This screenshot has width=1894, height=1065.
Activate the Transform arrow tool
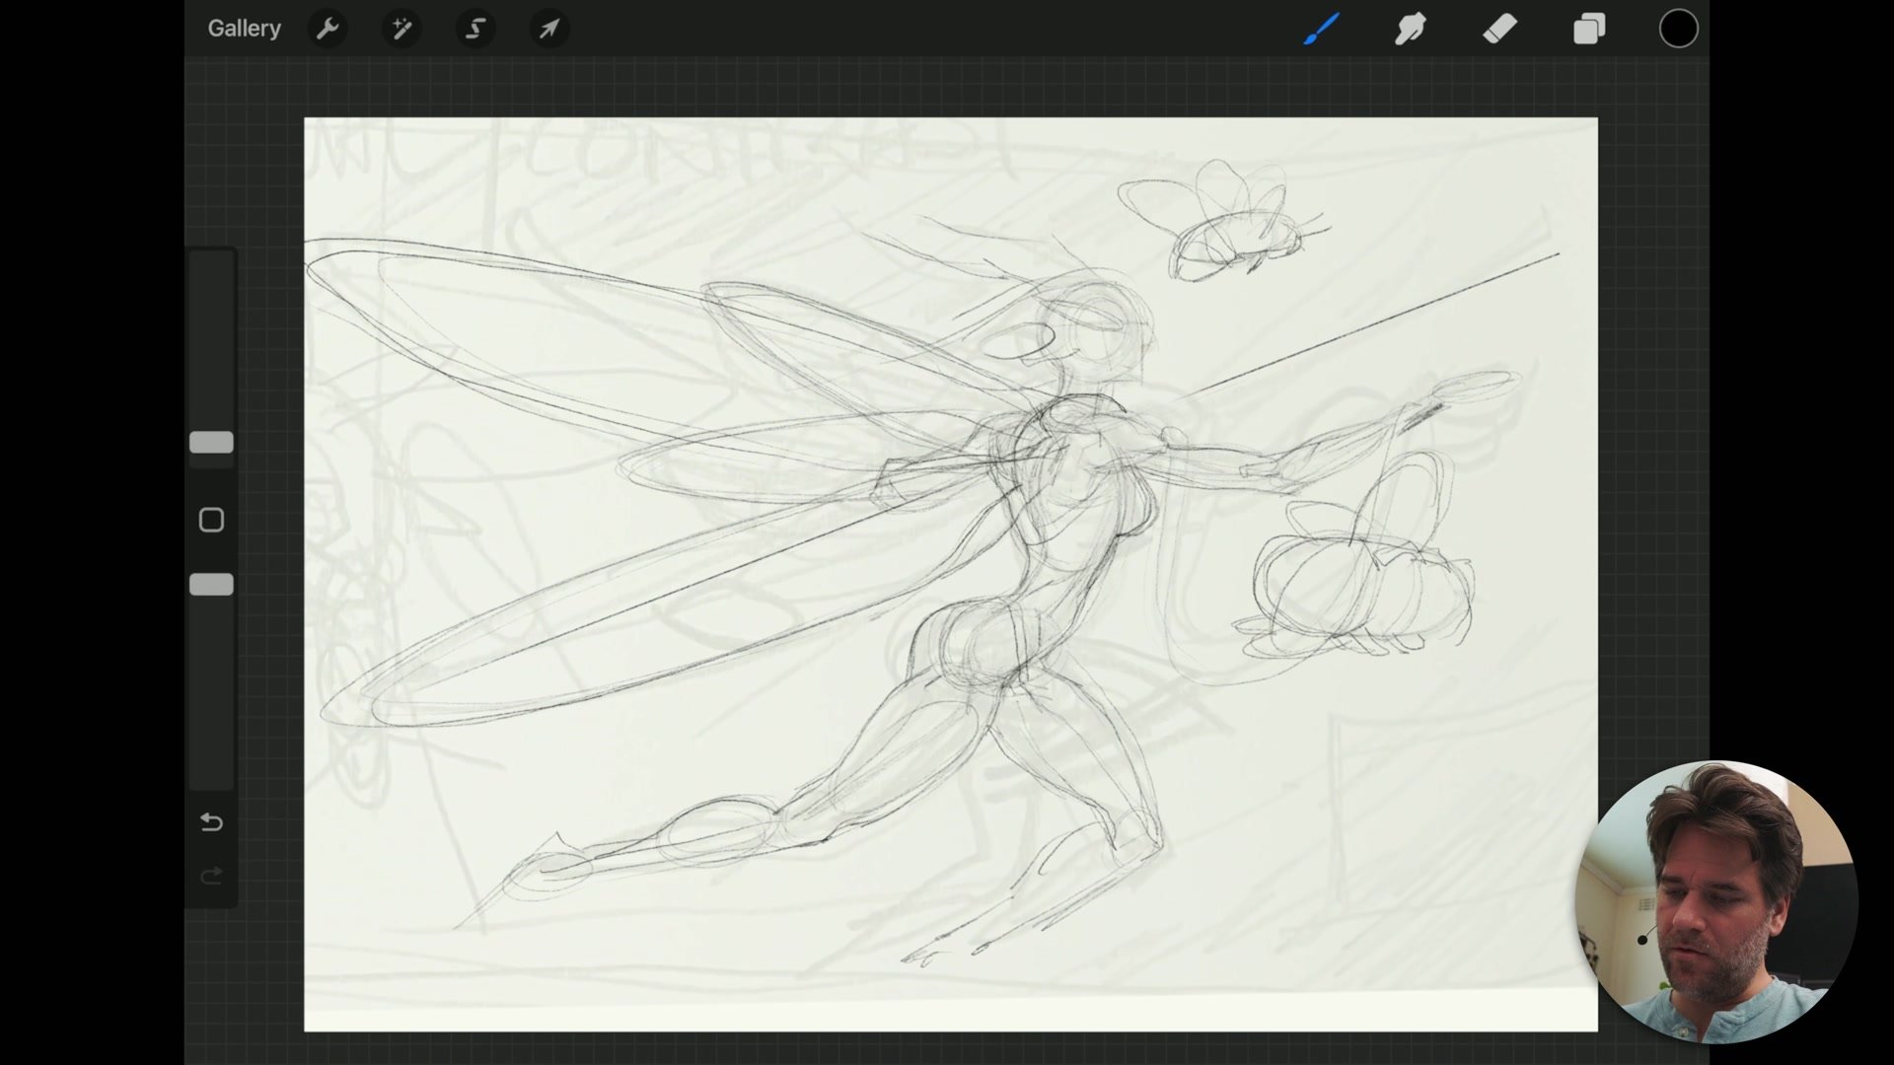pos(548,29)
